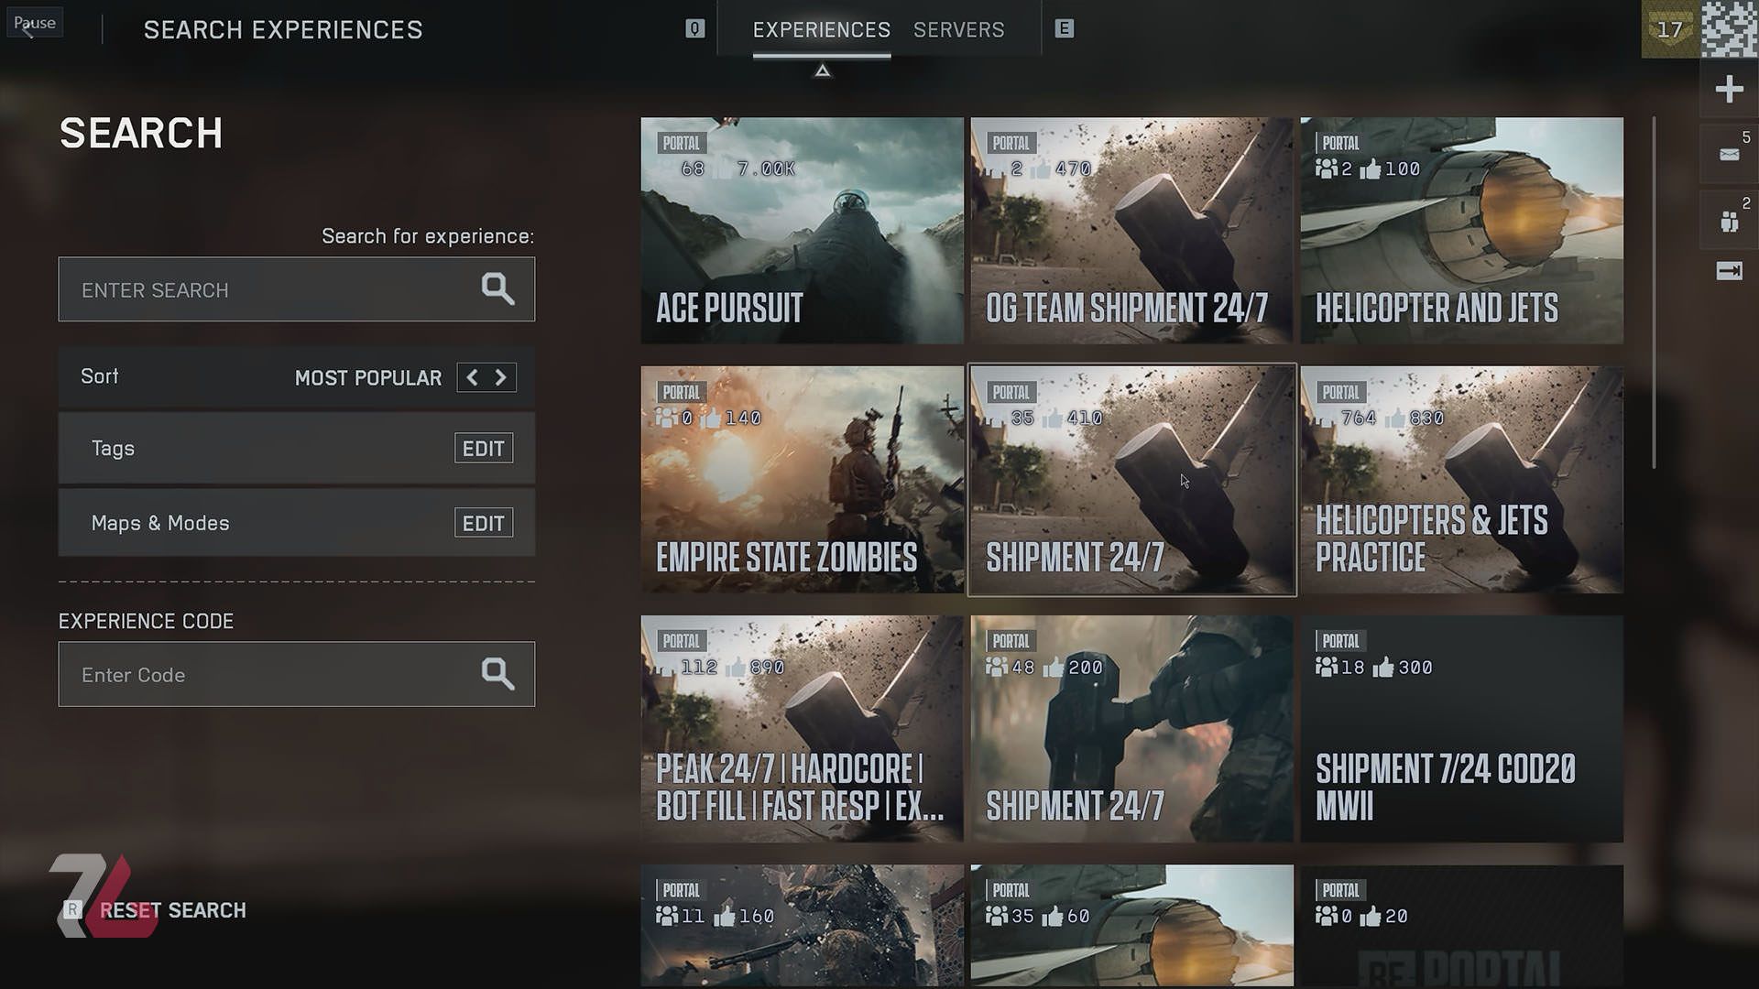Switch sort to previous option with left chevron
The image size is (1759, 989).
pyautogui.click(x=472, y=377)
